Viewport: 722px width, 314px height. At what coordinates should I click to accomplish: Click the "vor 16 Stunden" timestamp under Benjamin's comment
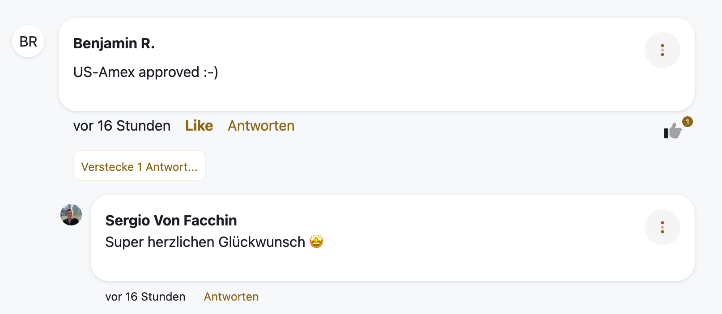click(122, 126)
